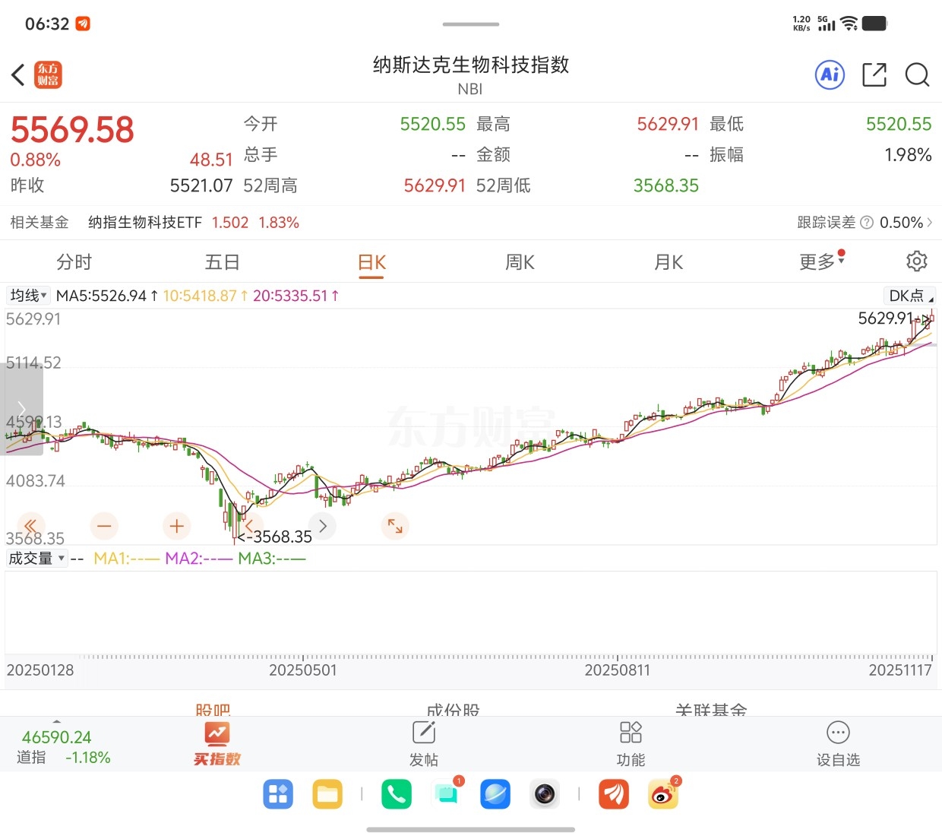Move chart cursor to next candle
942x836 pixels.
click(x=322, y=525)
